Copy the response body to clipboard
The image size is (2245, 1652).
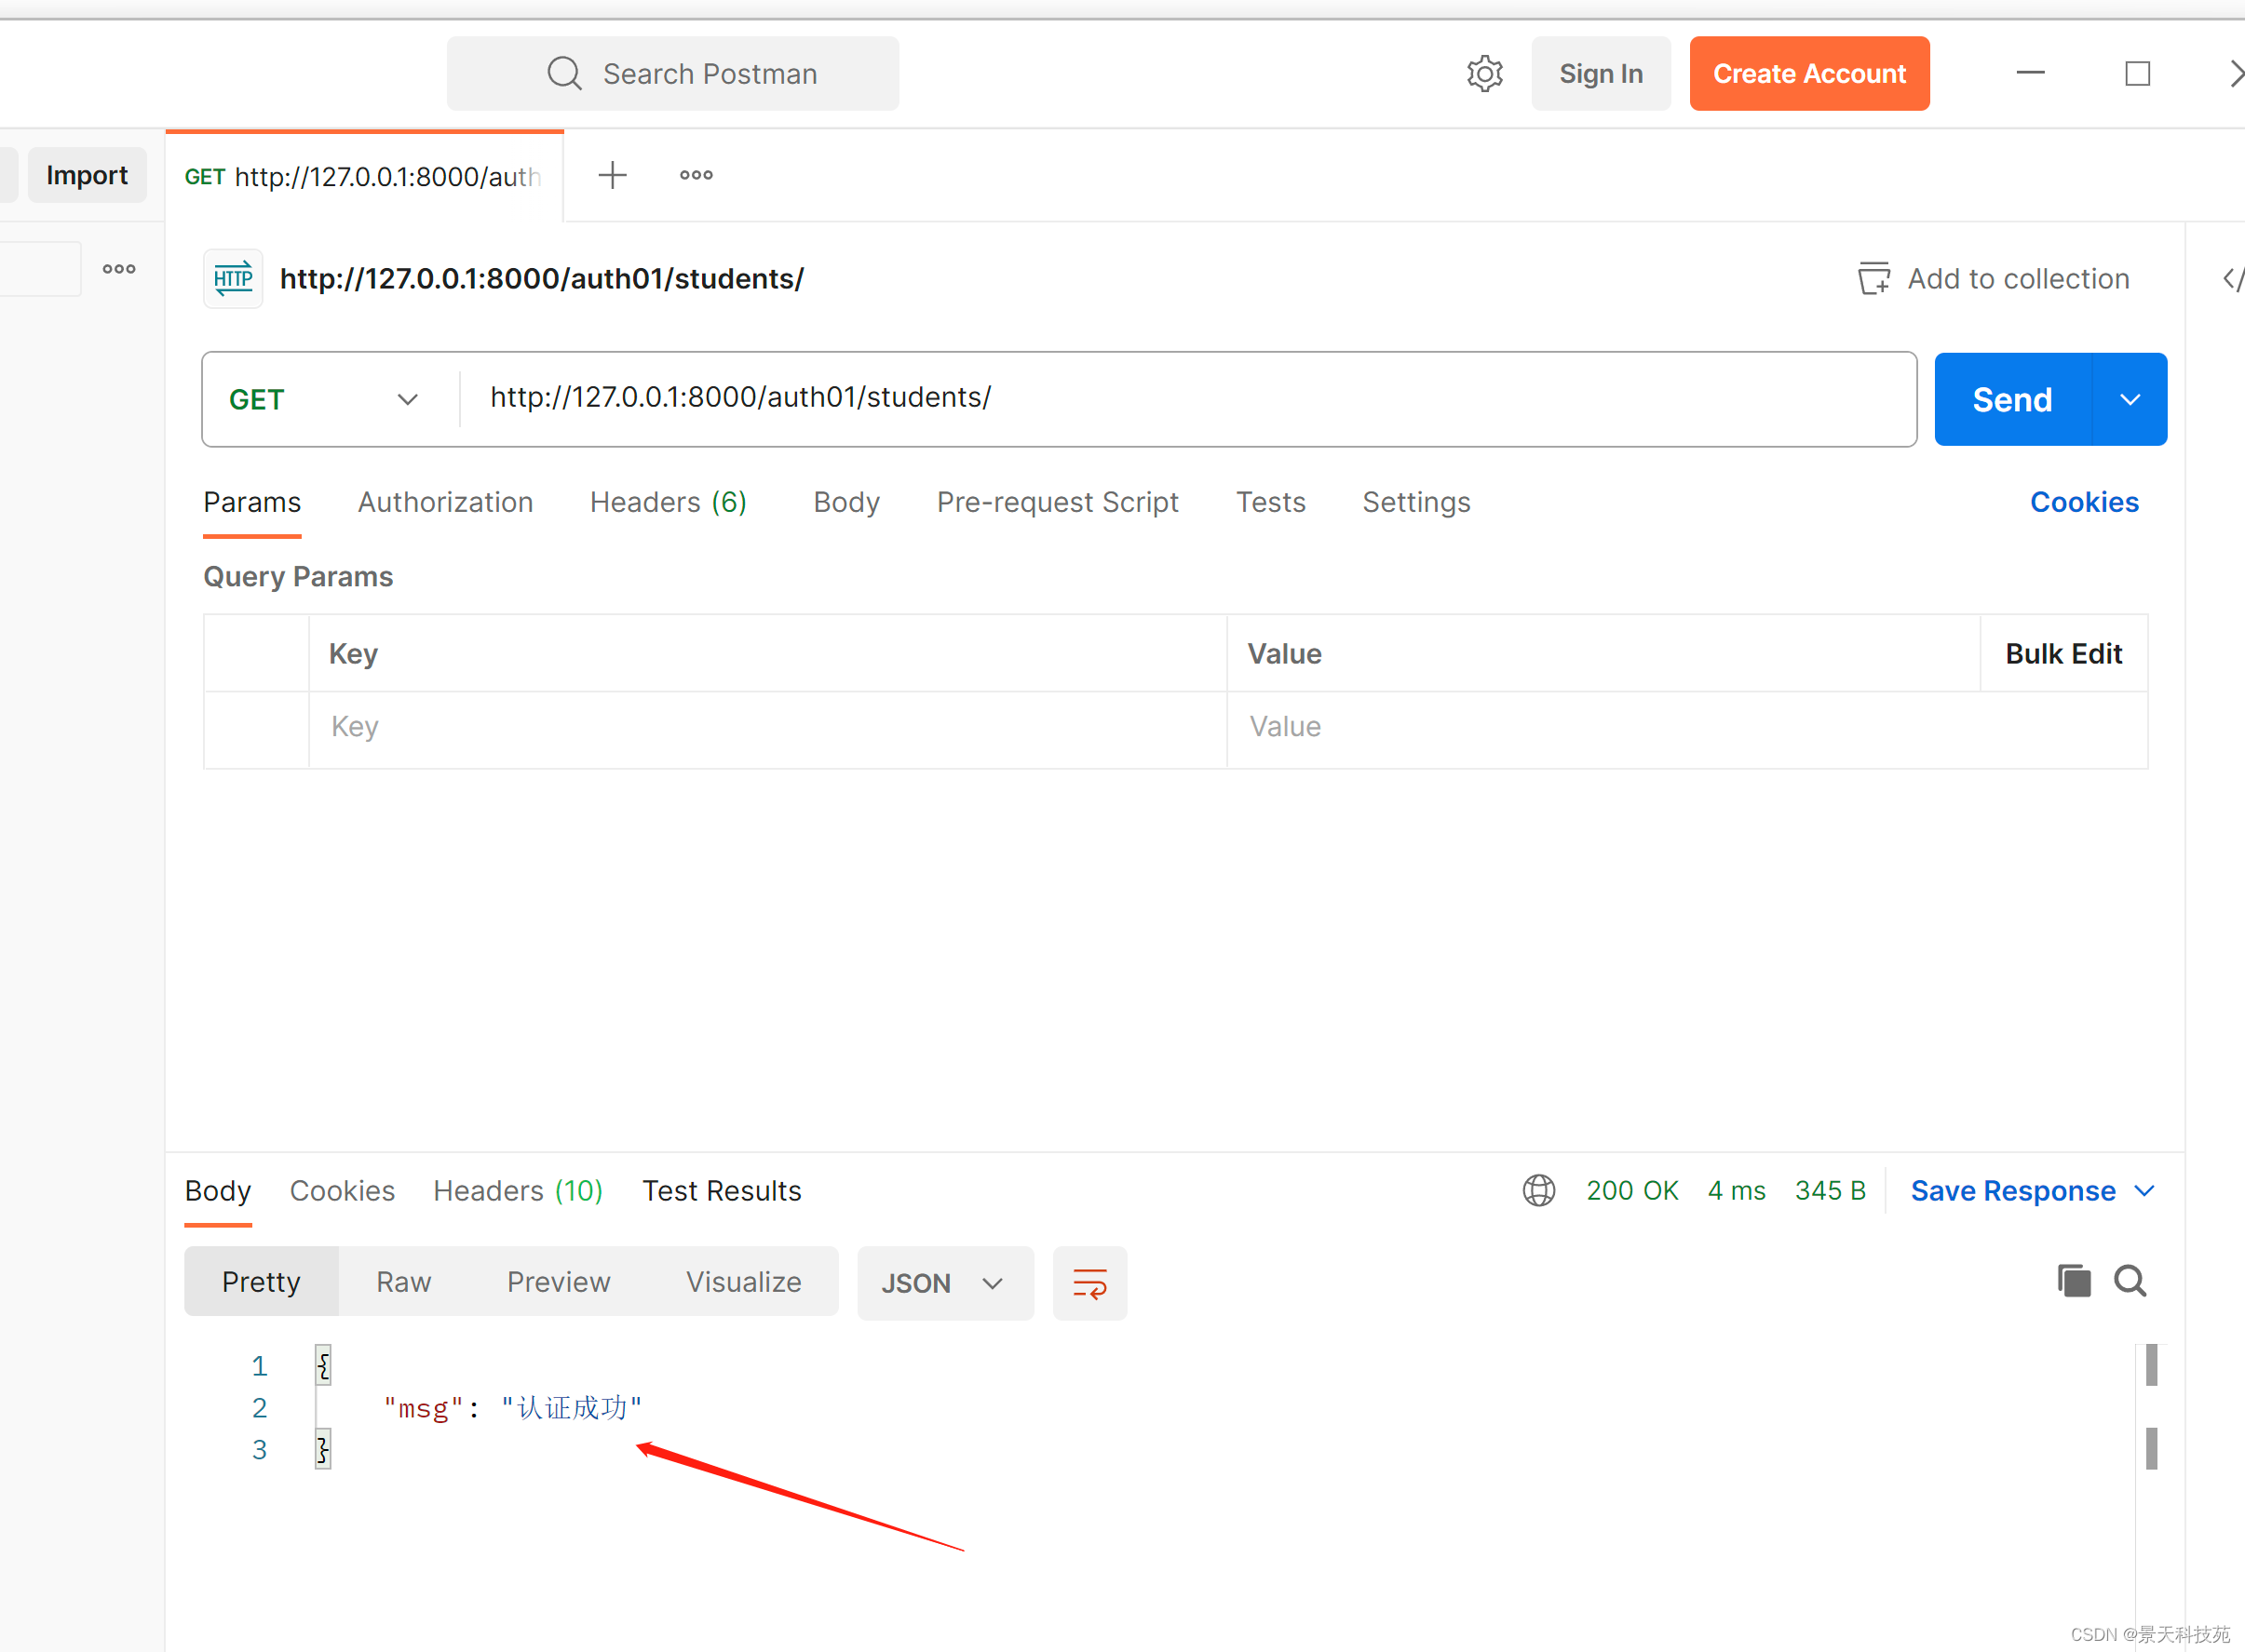coord(2074,1281)
